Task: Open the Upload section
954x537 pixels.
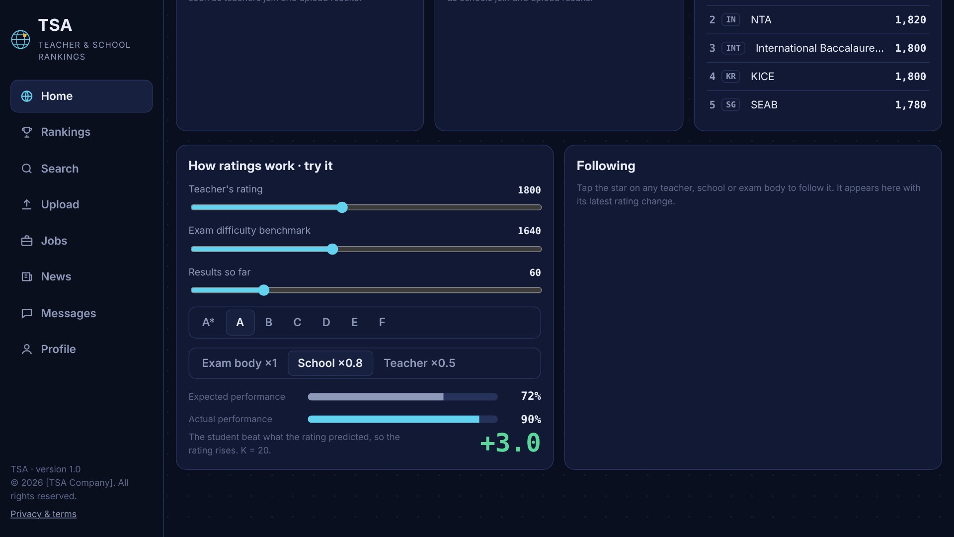Action: tap(81, 204)
